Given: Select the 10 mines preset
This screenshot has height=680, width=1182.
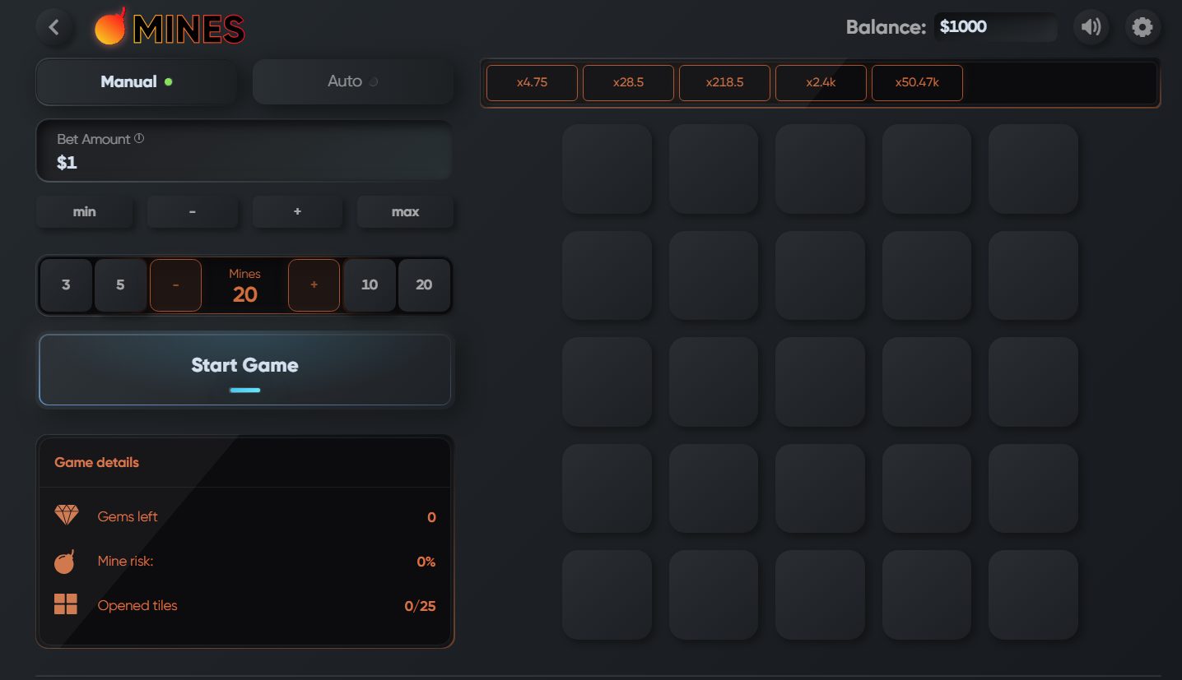Looking at the screenshot, I should 370,284.
